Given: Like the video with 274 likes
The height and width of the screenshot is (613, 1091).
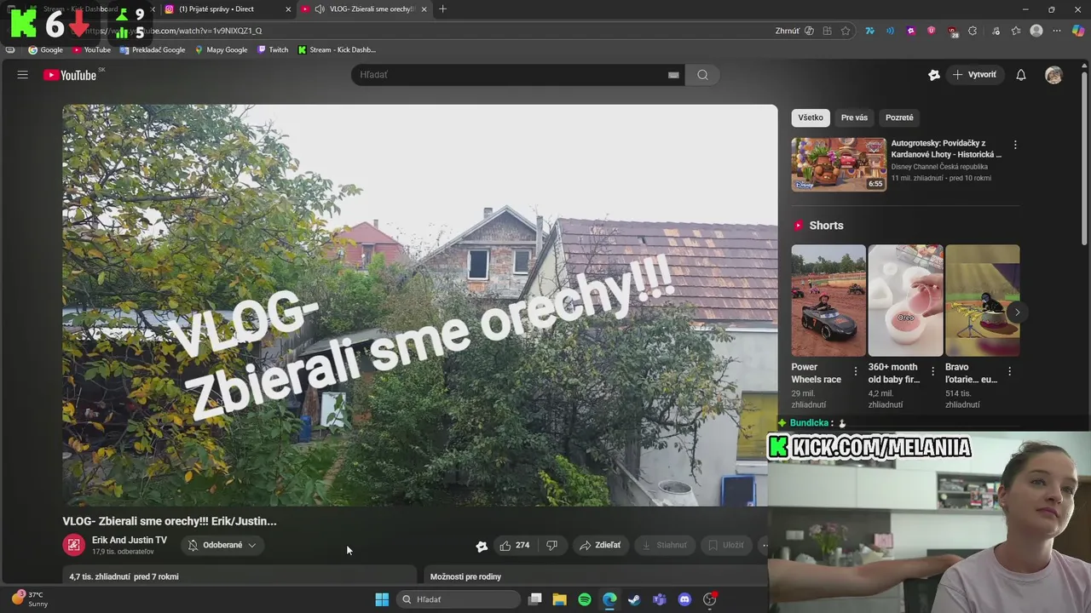Looking at the screenshot, I should 514,545.
